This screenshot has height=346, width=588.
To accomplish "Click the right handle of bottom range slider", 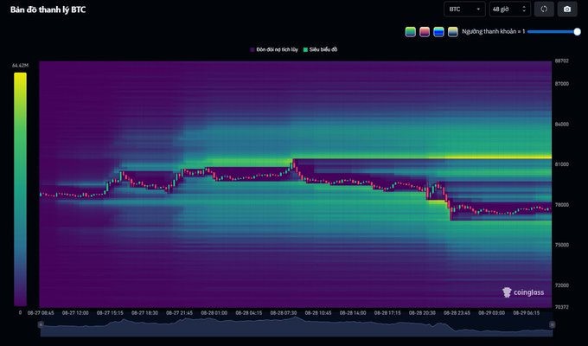I will 552,324.
